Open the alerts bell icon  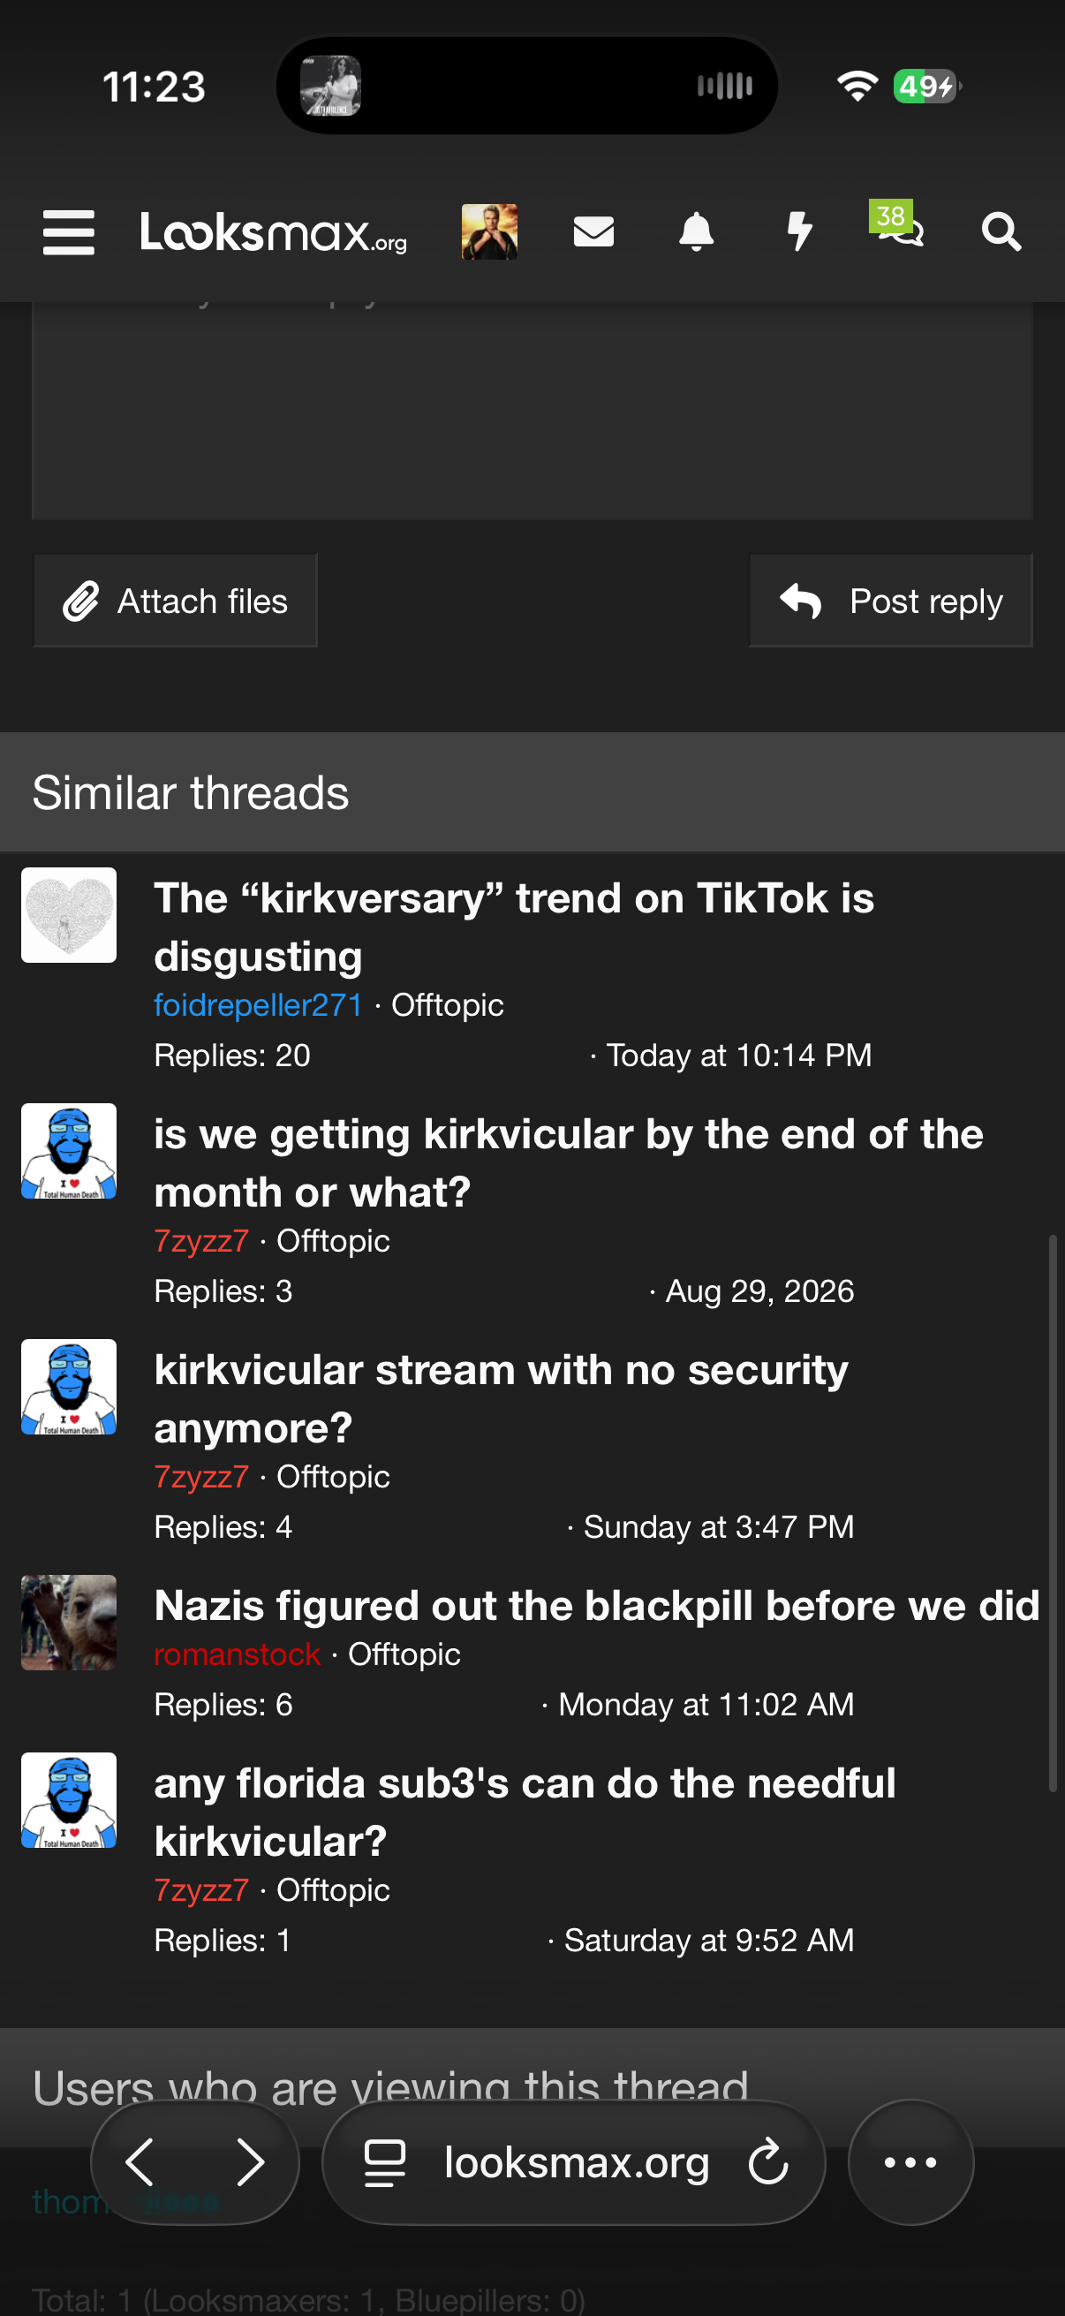click(x=696, y=232)
